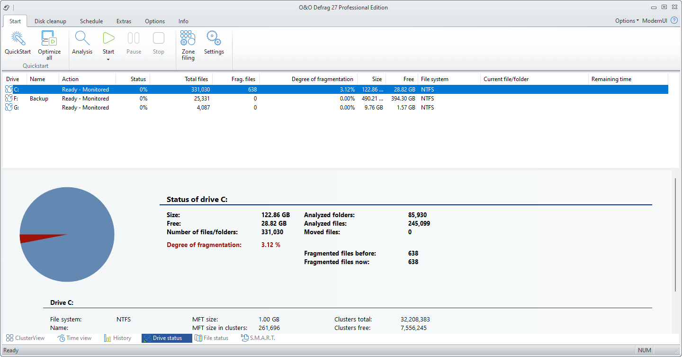Click fragmented files value 638 in C: row

point(252,89)
